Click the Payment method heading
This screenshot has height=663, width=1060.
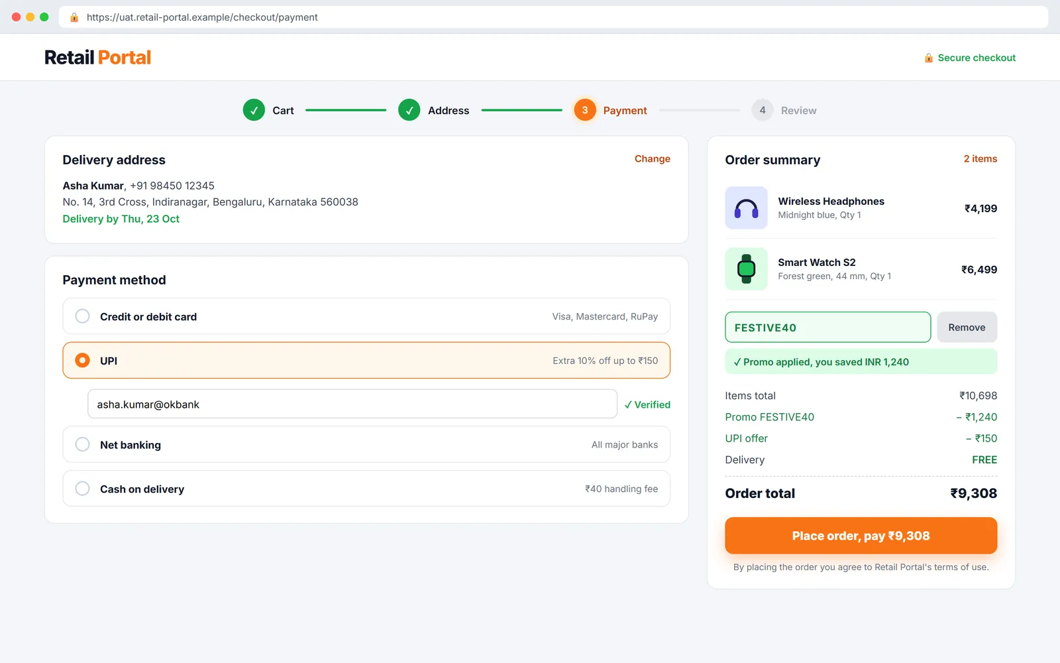point(114,280)
